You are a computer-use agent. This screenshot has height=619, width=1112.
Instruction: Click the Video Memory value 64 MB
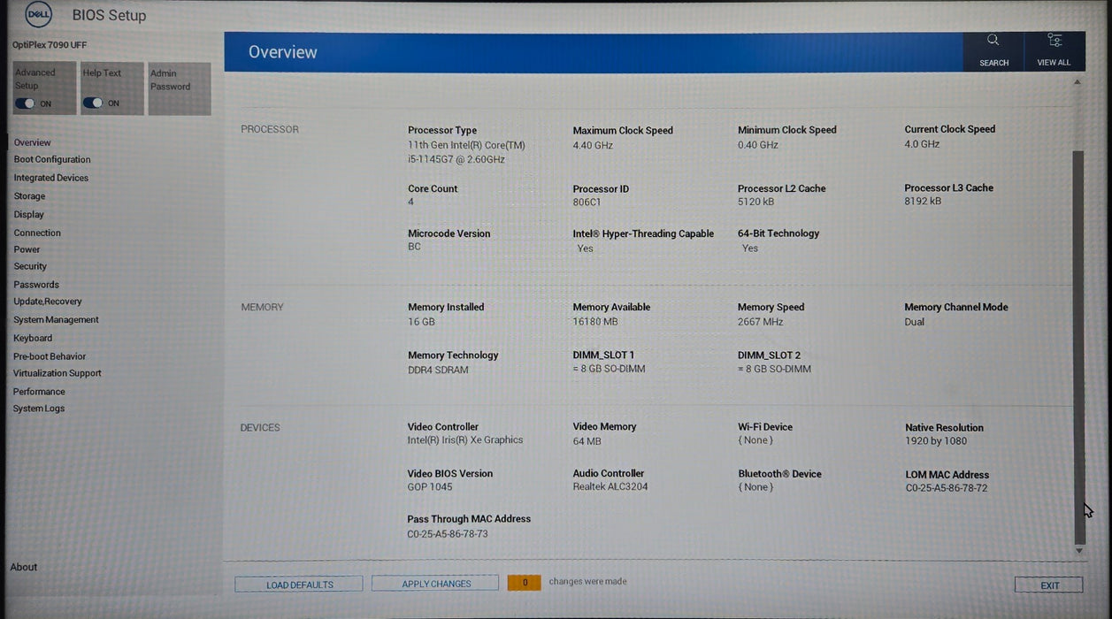point(587,441)
